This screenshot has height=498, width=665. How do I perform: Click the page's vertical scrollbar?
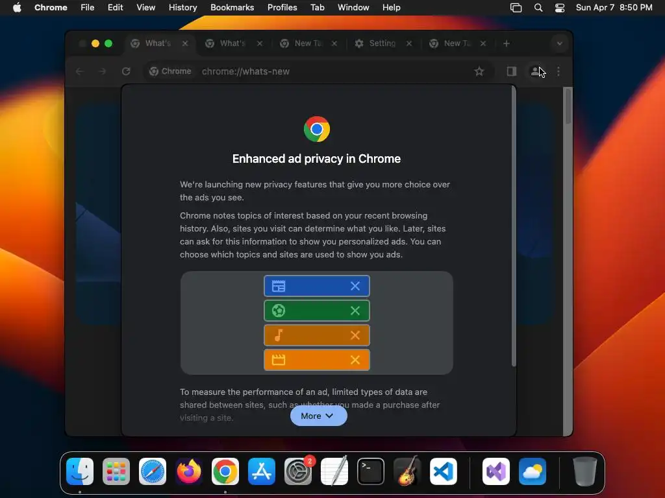(568, 106)
